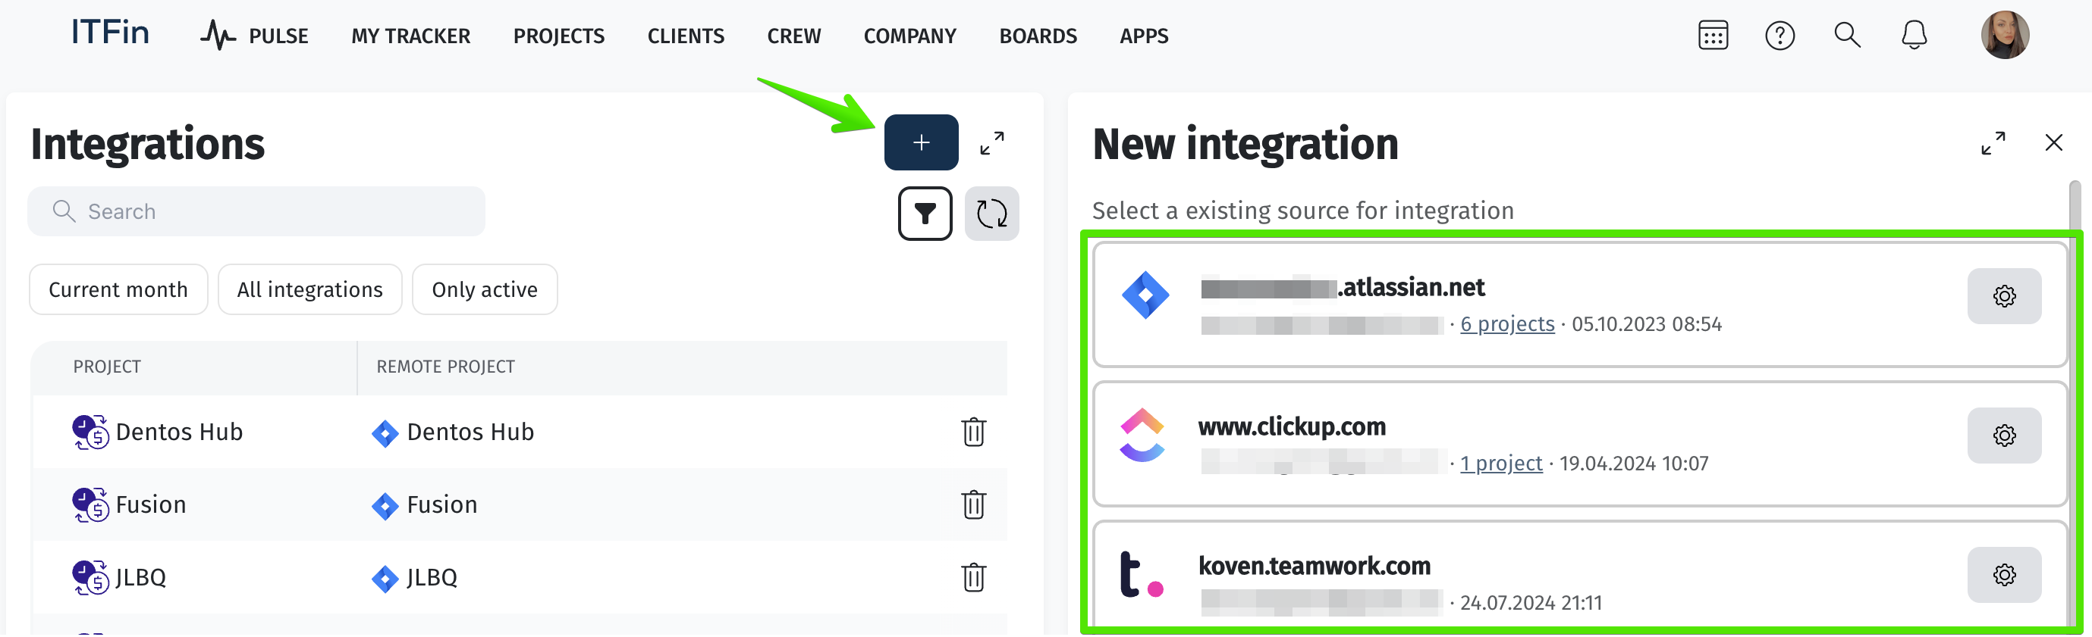Select remote project JLBQ text
The image size is (2092, 637).
(x=432, y=578)
